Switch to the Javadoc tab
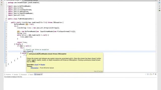The width and height of the screenshot is (161, 90). pos(15,74)
